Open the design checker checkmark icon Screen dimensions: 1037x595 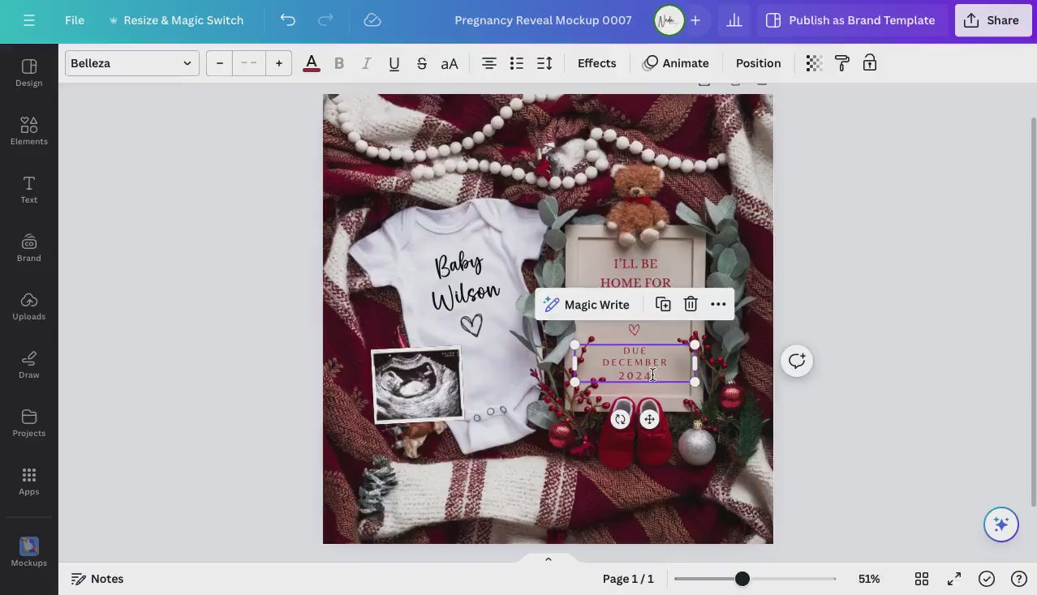987,579
